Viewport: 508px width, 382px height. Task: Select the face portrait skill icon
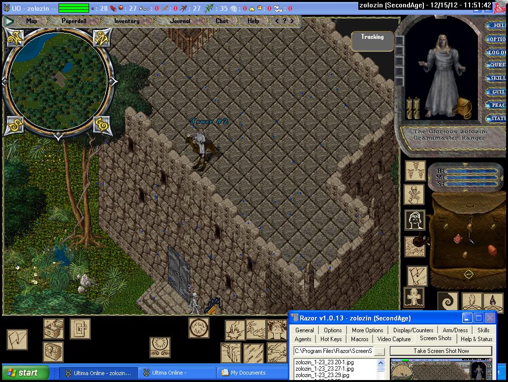(x=414, y=220)
